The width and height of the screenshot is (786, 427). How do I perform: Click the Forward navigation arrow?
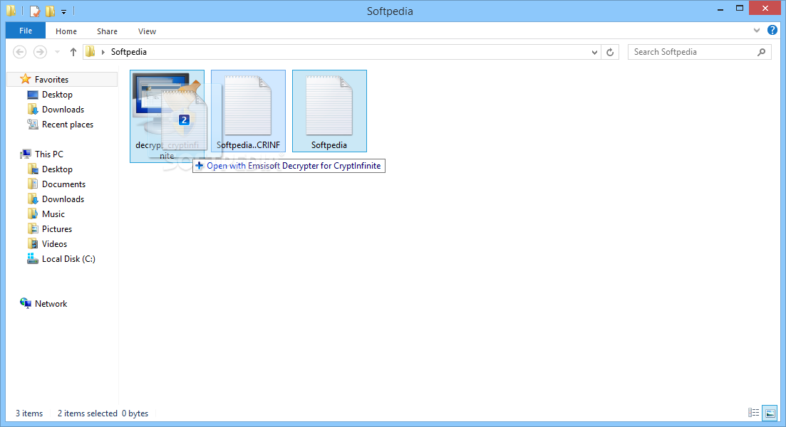[x=40, y=51]
